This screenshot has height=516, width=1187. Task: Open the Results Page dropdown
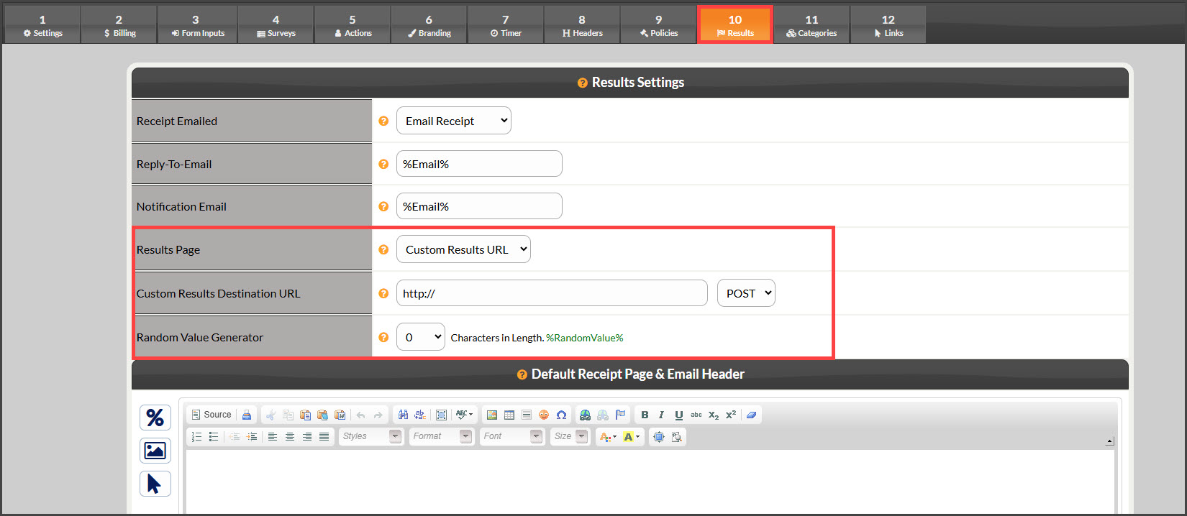(x=463, y=249)
